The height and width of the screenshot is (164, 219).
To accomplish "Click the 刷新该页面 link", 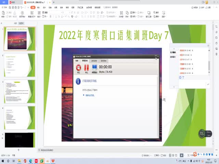I will tap(90, 95).
